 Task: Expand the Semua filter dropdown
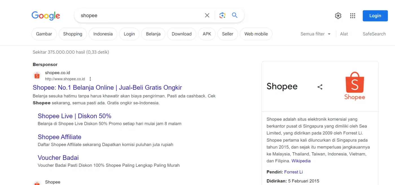pos(315,34)
